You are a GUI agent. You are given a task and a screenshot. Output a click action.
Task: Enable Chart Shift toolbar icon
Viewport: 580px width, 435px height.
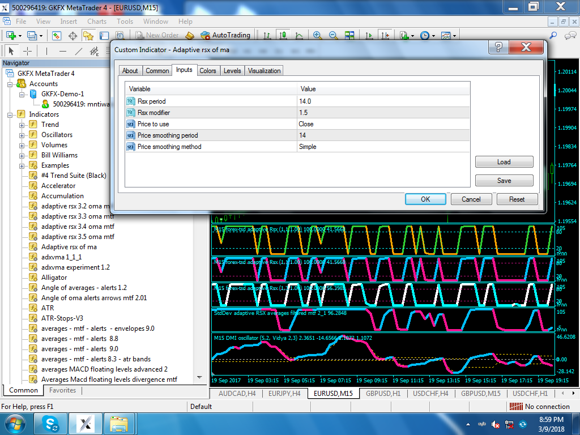pyautogui.click(x=386, y=35)
